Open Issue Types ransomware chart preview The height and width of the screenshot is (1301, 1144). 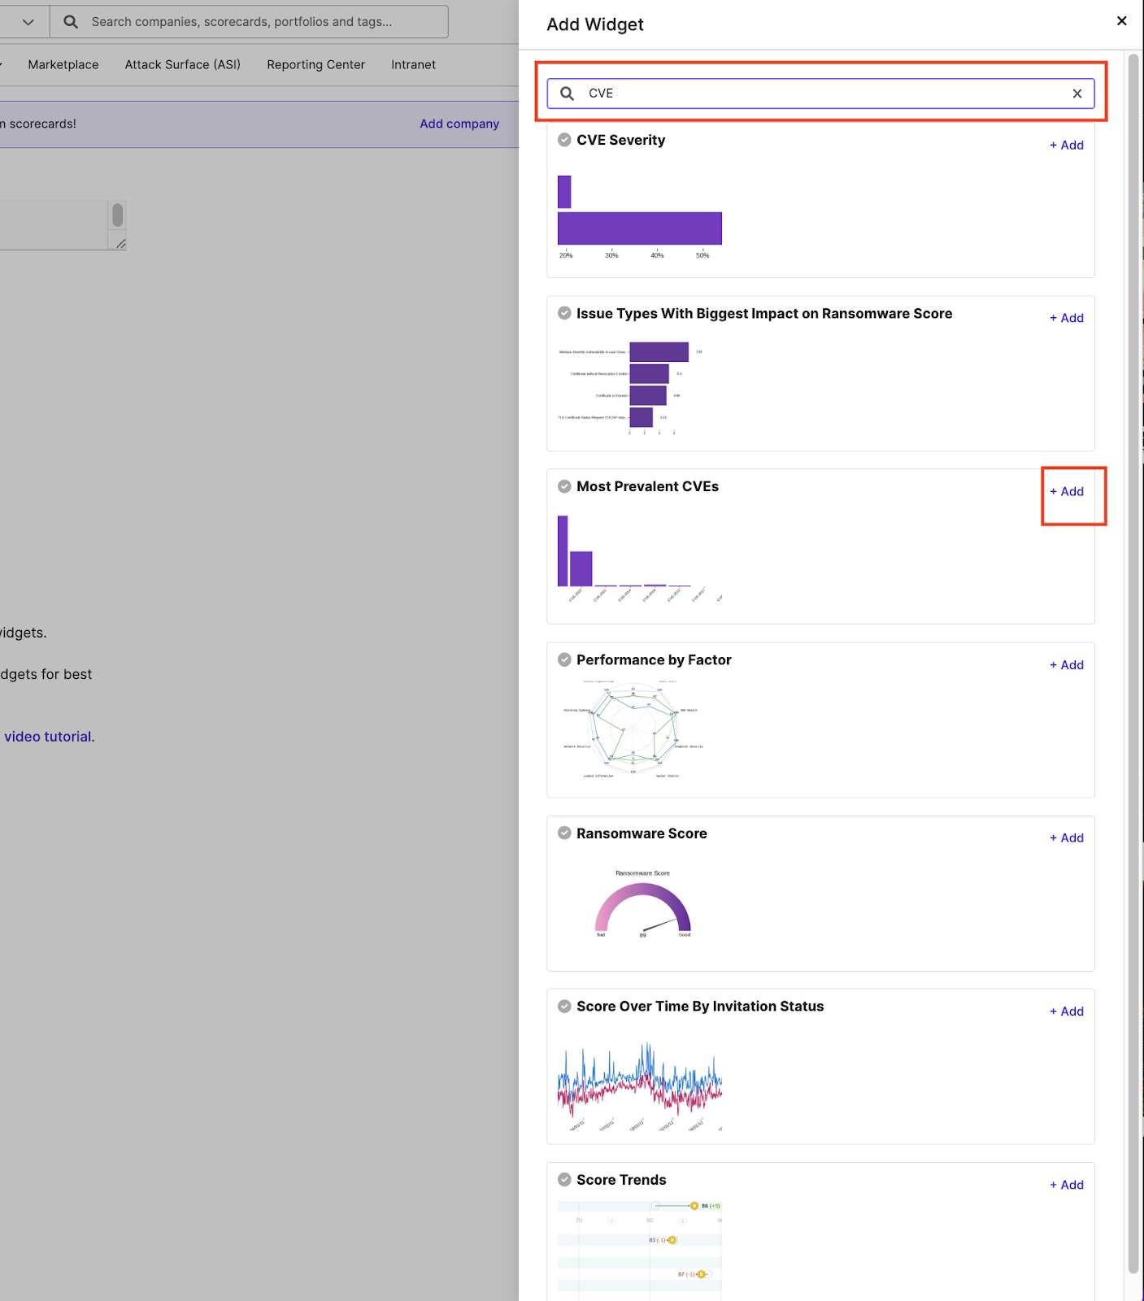[630, 389]
